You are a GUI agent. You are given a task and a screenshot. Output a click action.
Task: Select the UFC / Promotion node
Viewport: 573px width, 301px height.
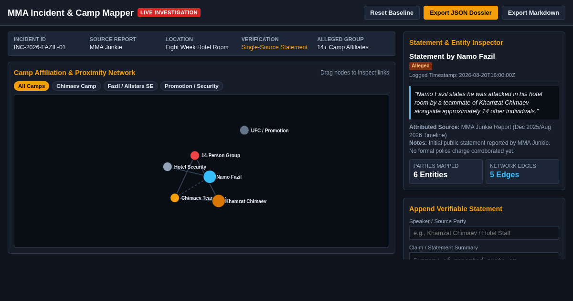pyautogui.click(x=244, y=130)
